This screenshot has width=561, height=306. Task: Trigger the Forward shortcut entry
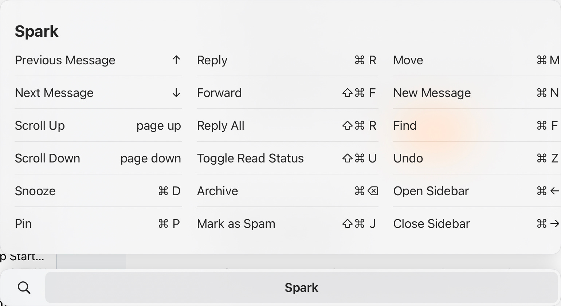(287, 93)
